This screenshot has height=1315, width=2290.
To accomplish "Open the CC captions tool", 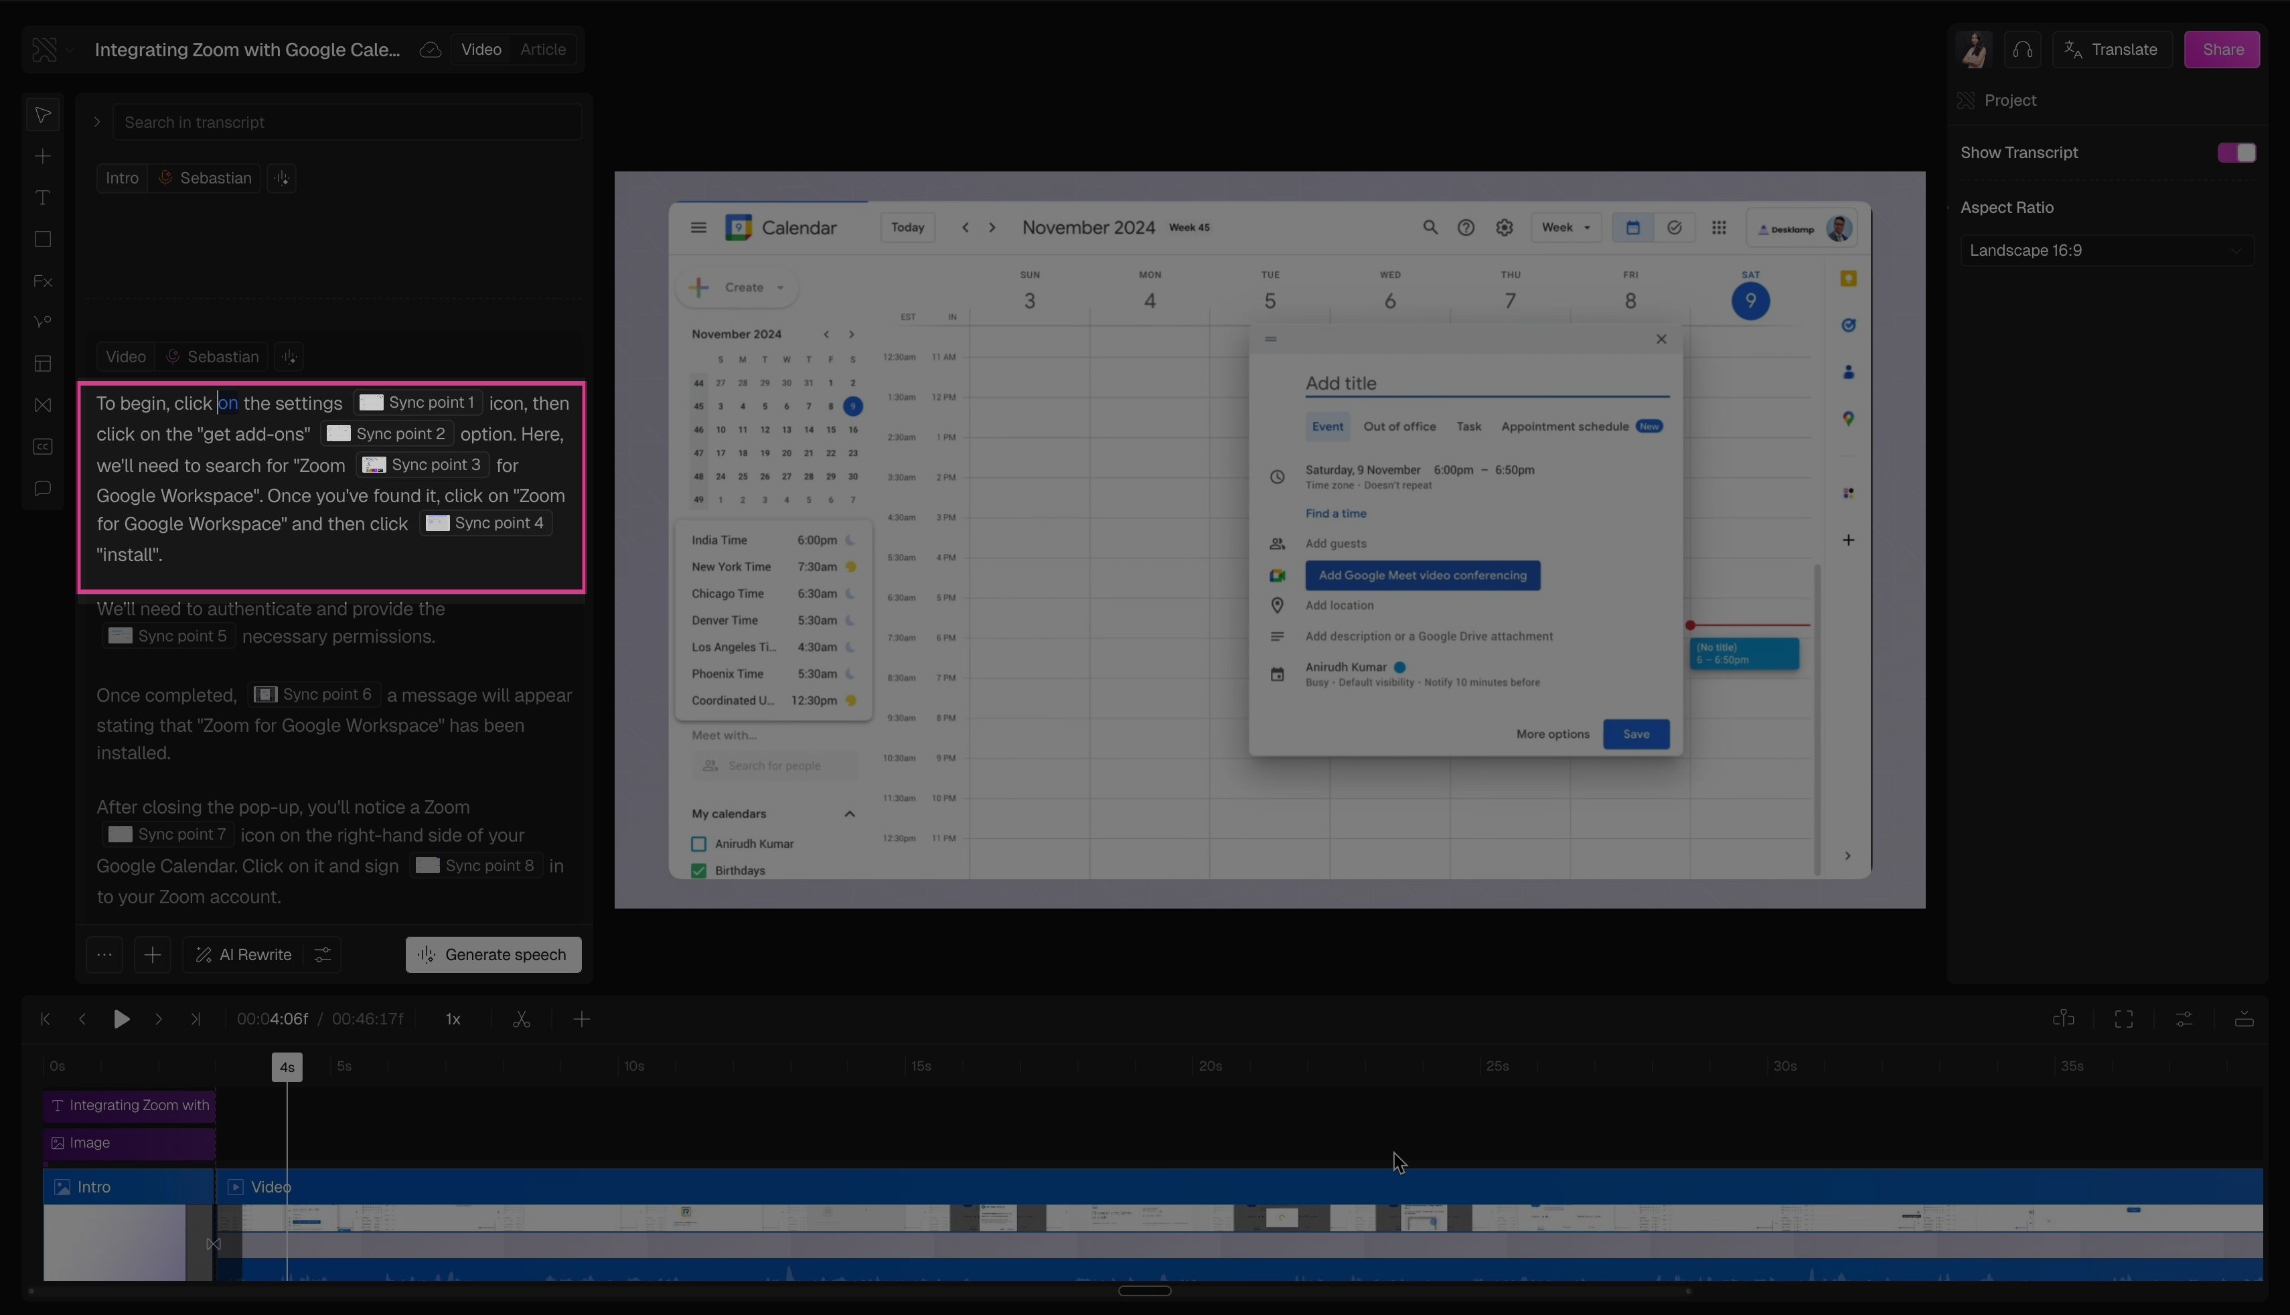I will 42,446.
